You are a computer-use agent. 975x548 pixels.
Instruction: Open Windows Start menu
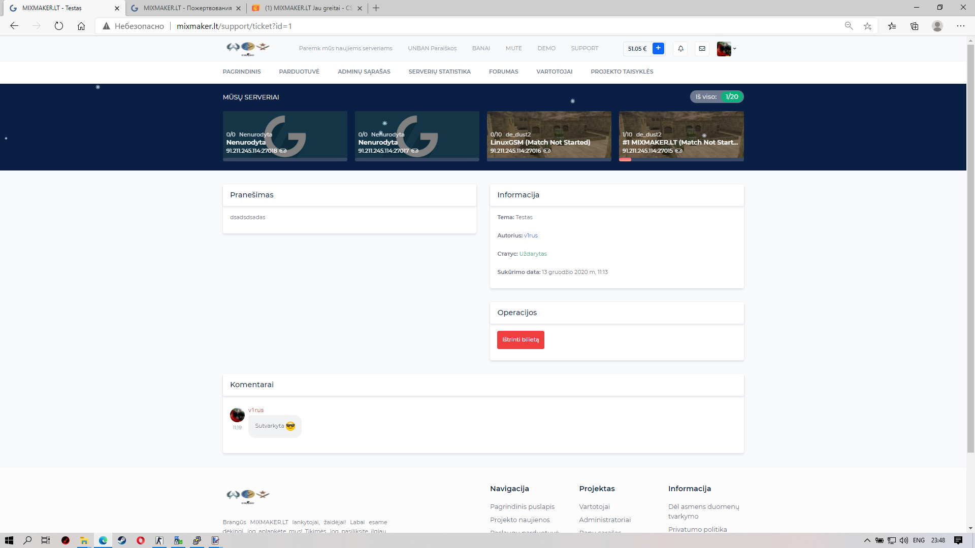(x=9, y=540)
